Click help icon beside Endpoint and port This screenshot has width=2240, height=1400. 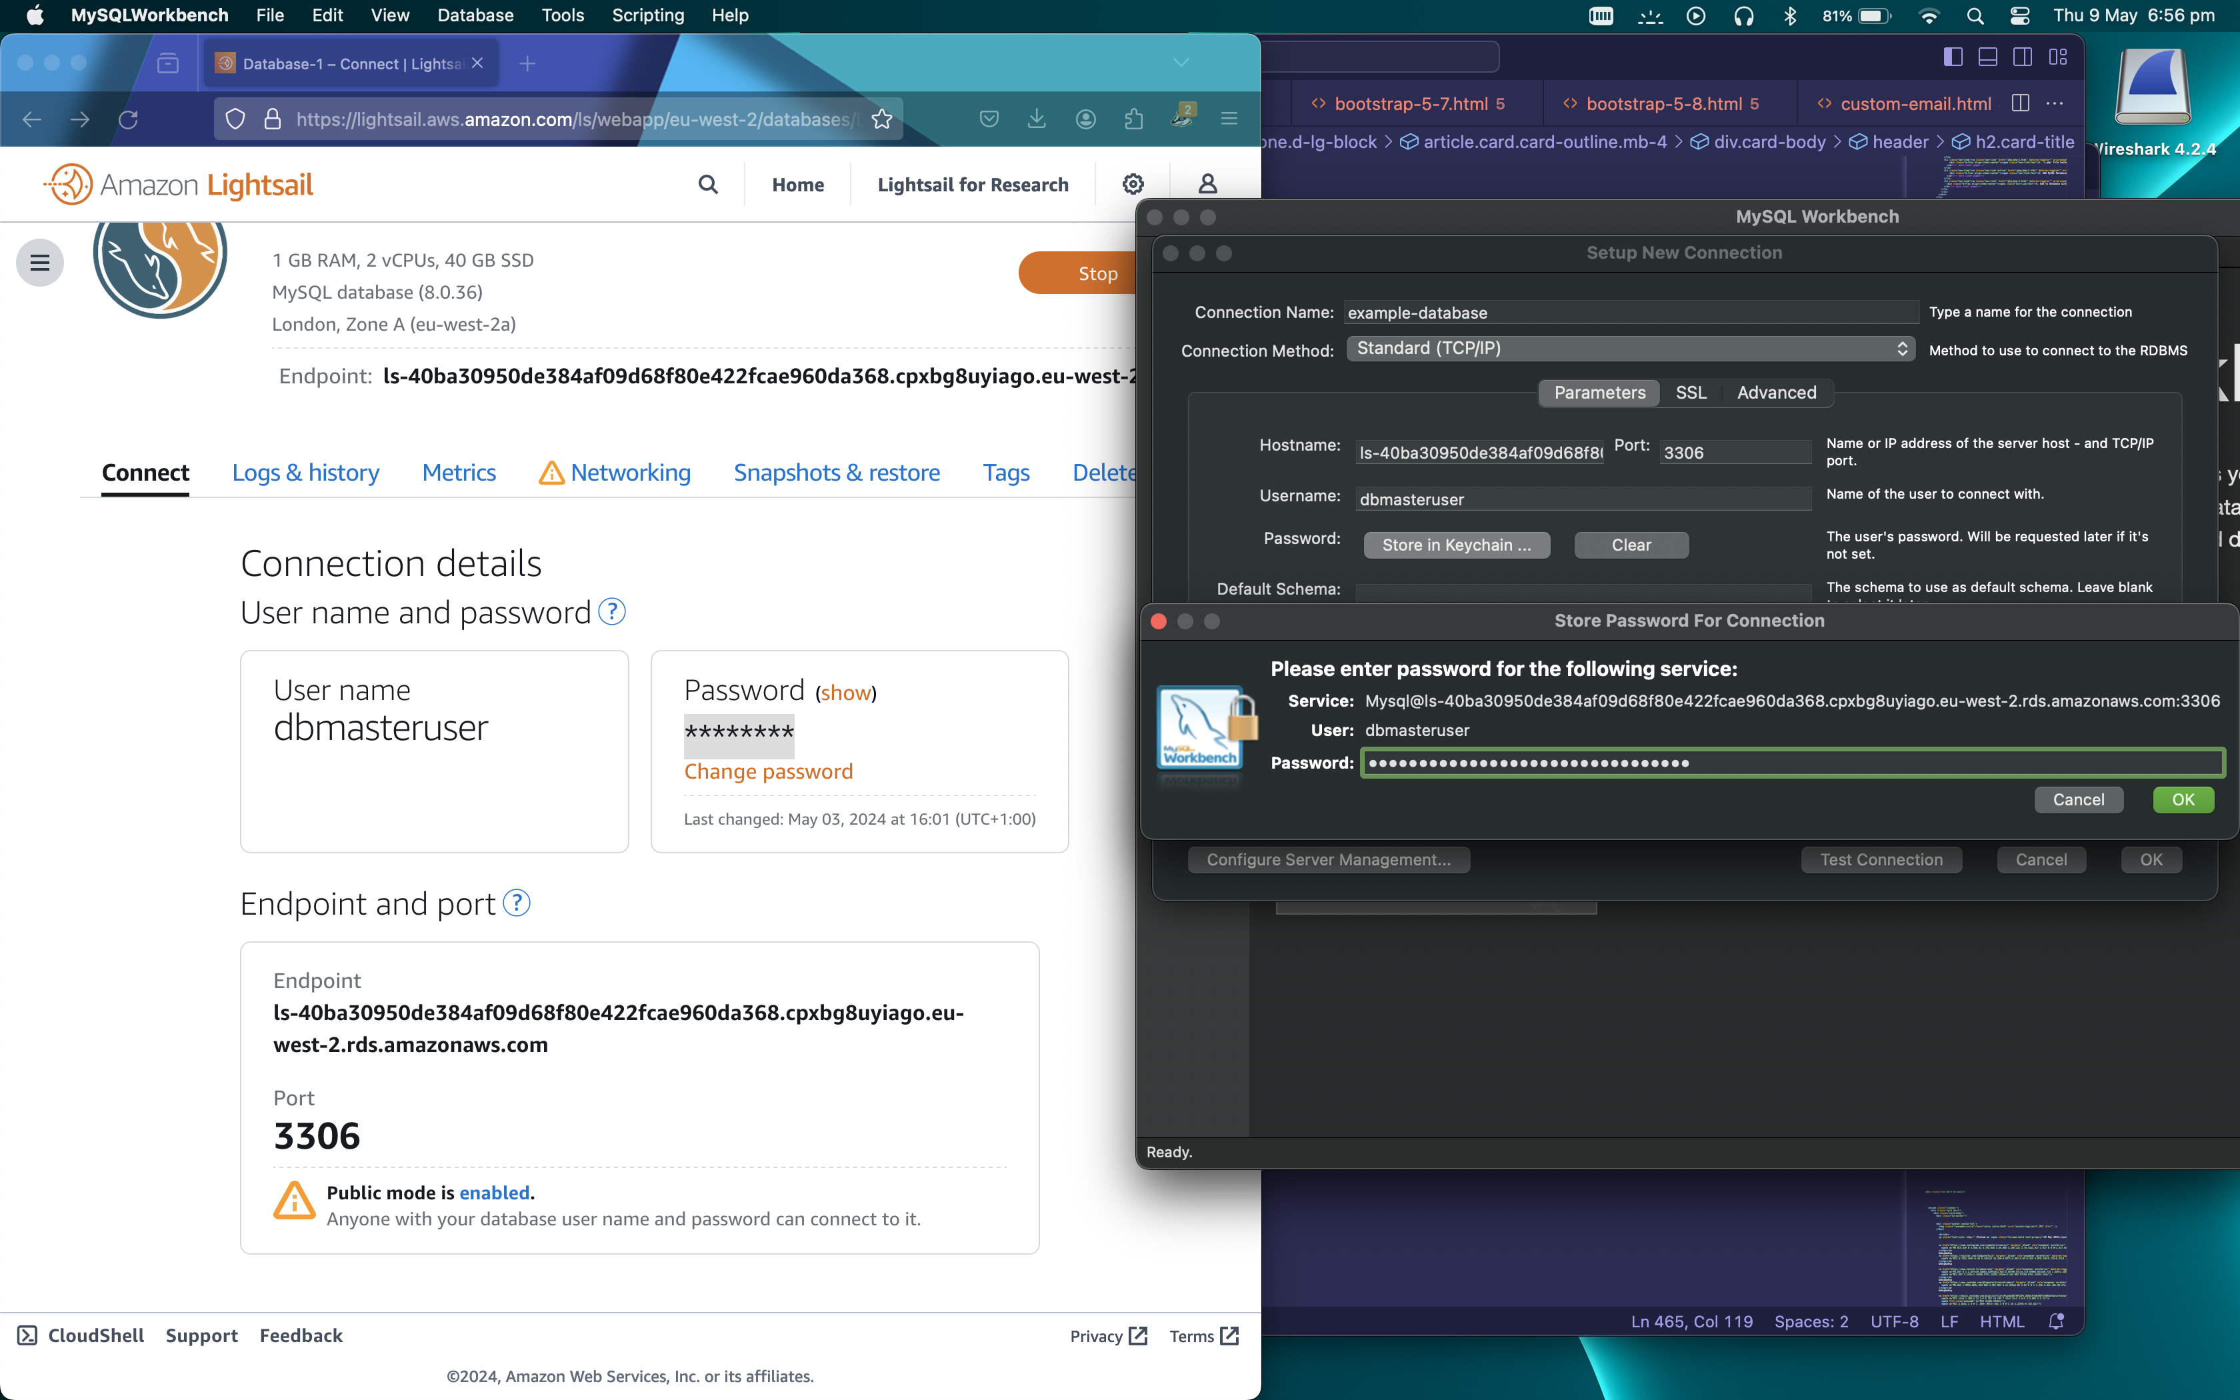pyautogui.click(x=517, y=903)
